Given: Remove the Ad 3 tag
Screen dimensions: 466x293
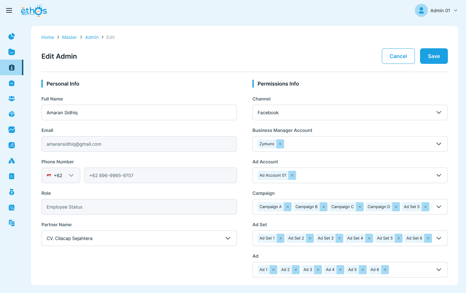Looking at the screenshot, I should [x=318, y=270].
